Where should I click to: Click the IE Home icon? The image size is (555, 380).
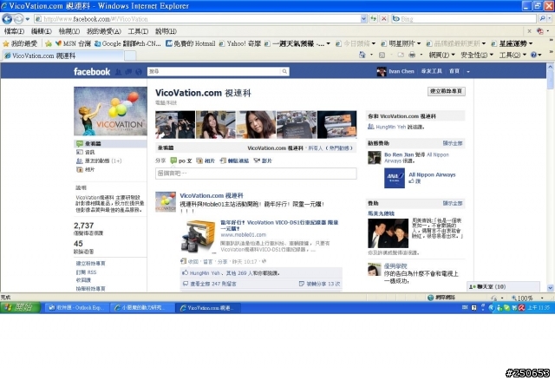[362, 55]
